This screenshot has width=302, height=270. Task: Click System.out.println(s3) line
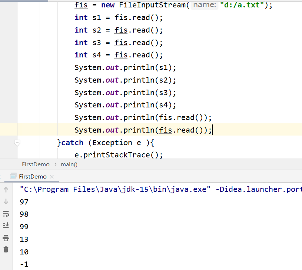pos(125,93)
